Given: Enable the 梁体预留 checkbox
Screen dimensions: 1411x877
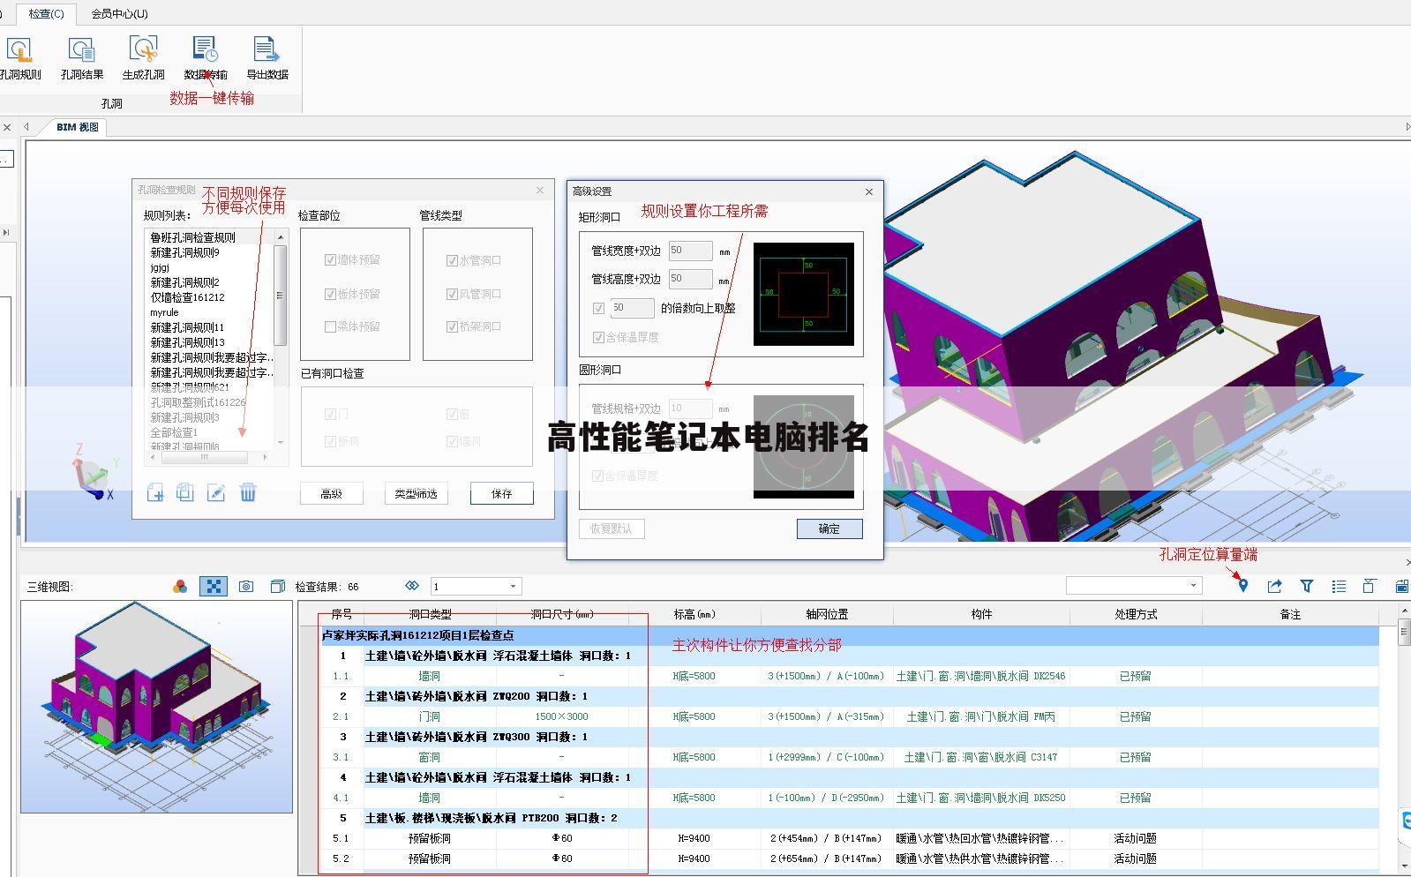Looking at the screenshot, I should 330,326.
